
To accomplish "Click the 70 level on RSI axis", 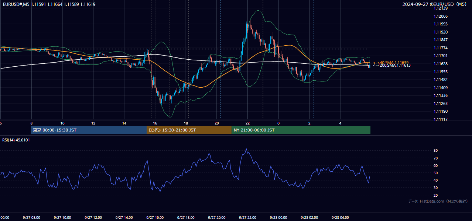I will (436, 158).
